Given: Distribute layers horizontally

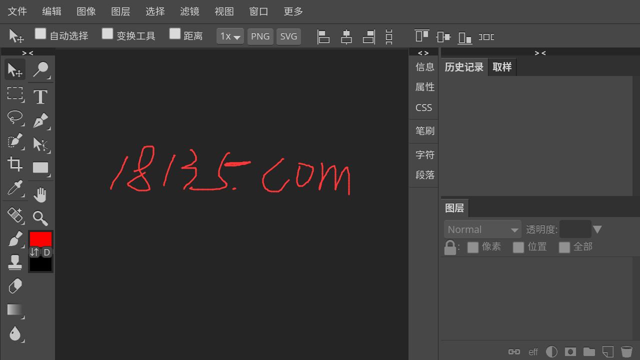Looking at the screenshot, I should 486,36.
